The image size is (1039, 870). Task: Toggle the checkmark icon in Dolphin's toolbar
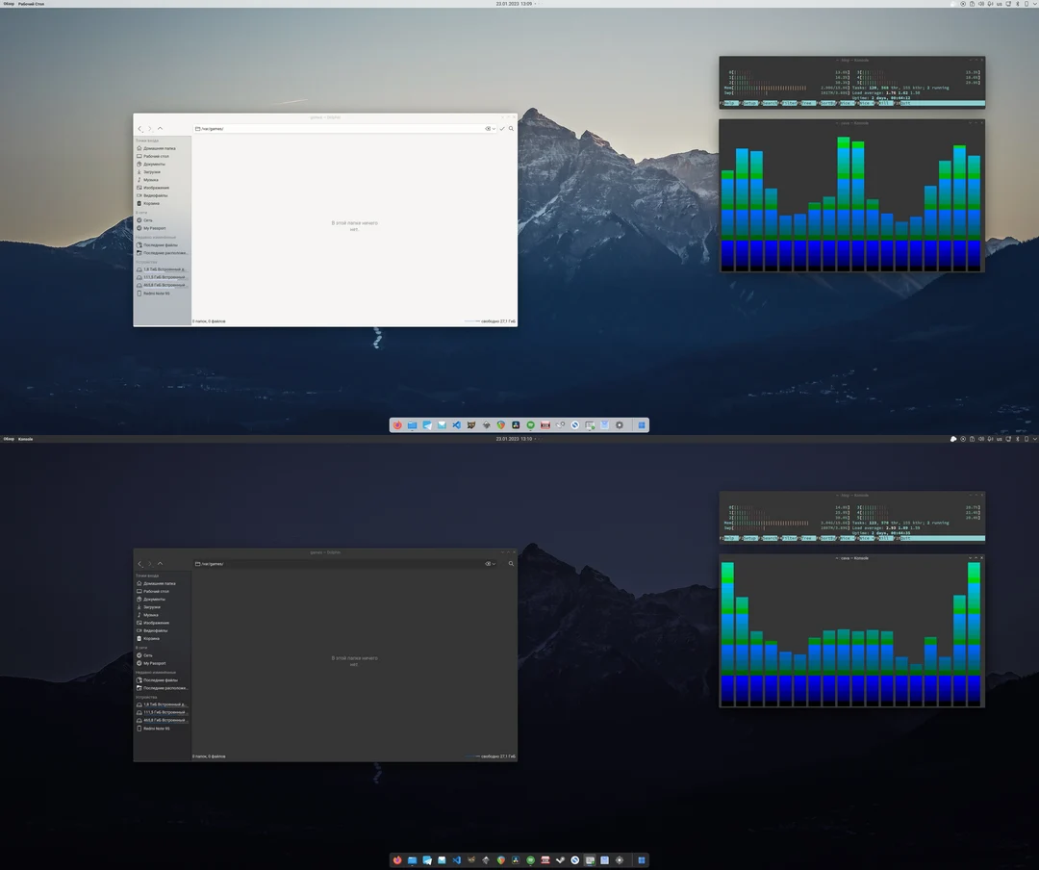click(502, 128)
